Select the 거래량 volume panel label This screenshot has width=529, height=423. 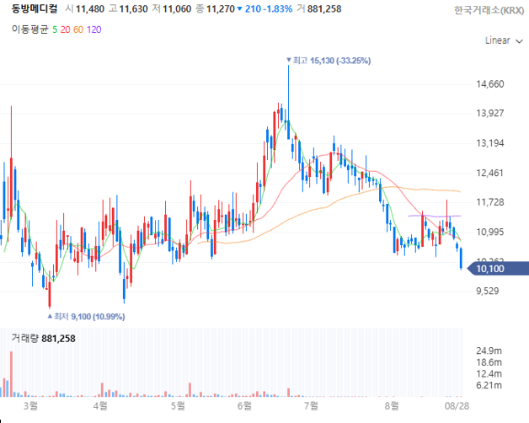click(24, 338)
